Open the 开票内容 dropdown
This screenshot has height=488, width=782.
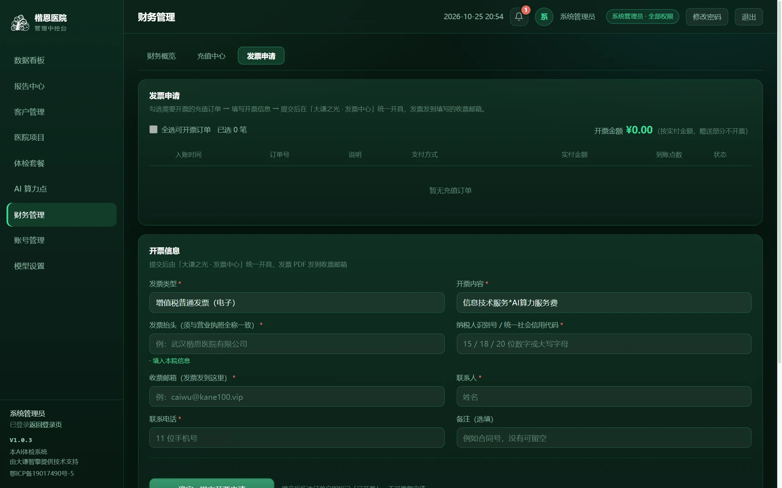click(x=604, y=303)
